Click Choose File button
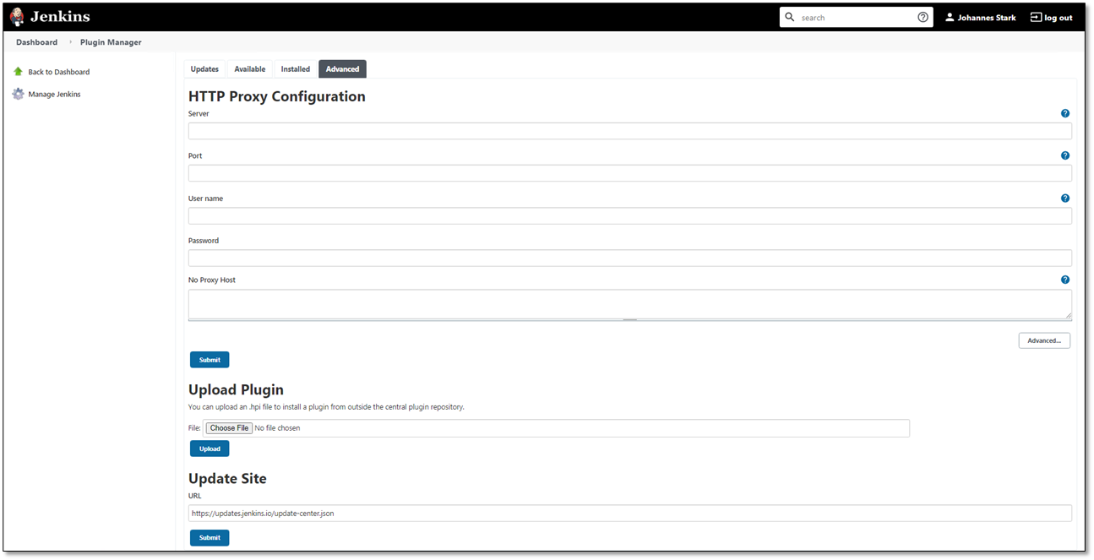1094x560 pixels. pyautogui.click(x=229, y=428)
